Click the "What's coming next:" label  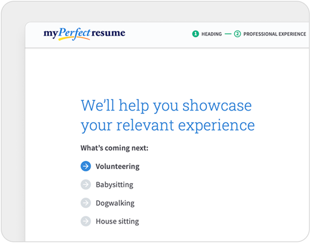(x=114, y=148)
